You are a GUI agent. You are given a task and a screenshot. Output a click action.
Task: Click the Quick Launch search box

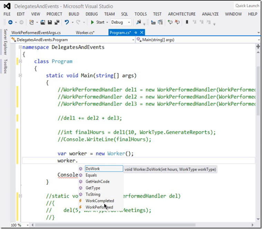[x=247, y=6]
